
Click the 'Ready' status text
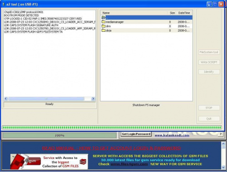coord(49,104)
